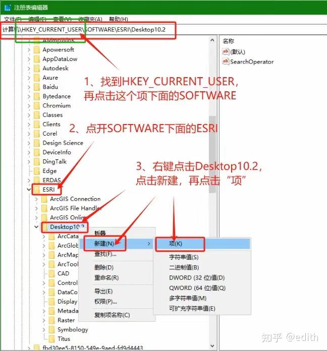Screen dimensions: 327x351
Task: Select QWORD (64 位)值(Q) option
Action: (x=202, y=288)
